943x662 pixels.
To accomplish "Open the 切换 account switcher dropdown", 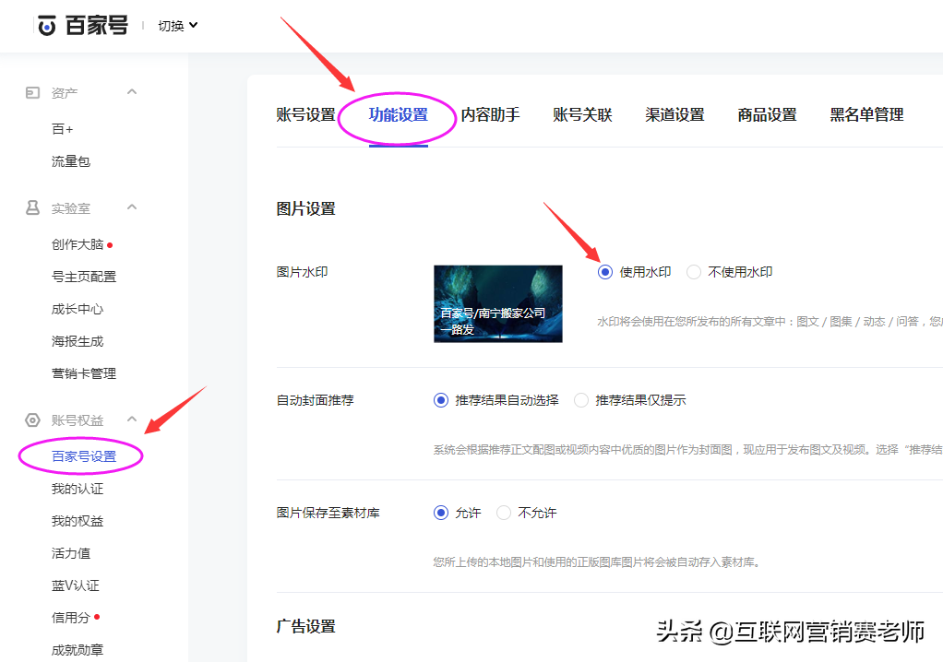I will (x=174, y=25).
